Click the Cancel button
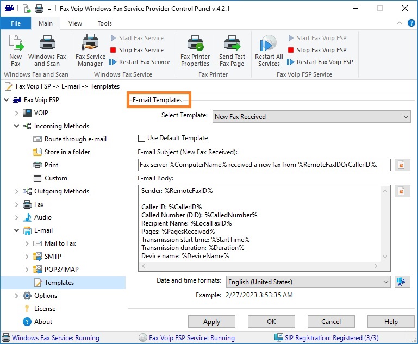 [331, 322]
